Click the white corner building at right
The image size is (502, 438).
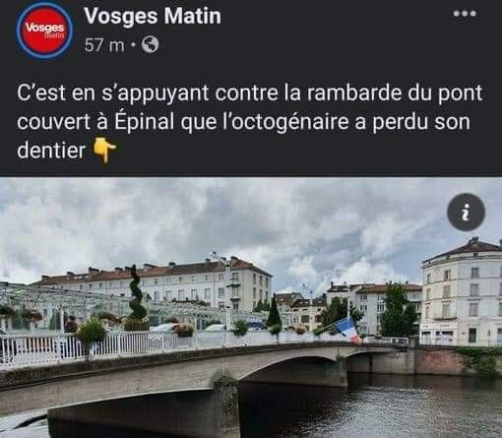pyautogui.click(x=462, y=291)
